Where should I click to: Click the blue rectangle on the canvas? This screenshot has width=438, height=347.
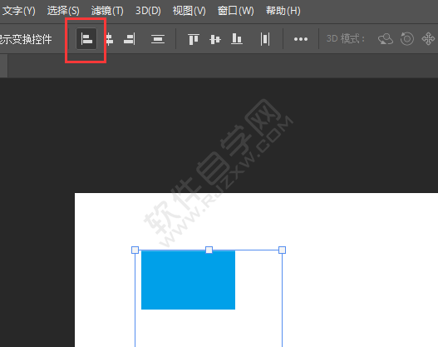click(188, 280)
